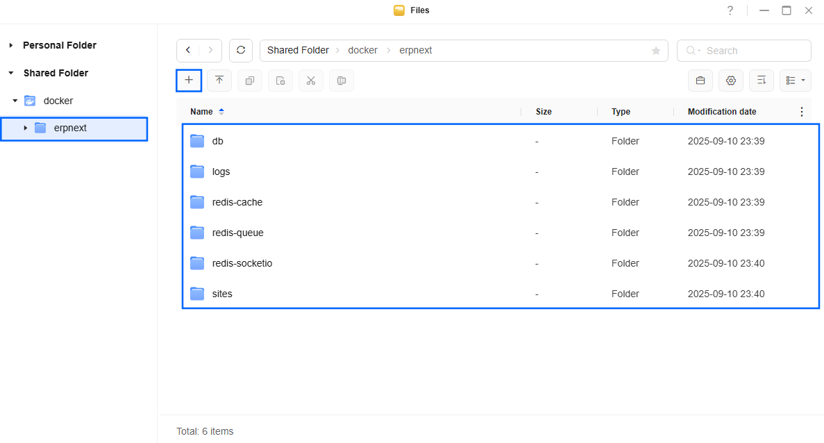Select the logs folder name
Screen dimensions: 824x443
(x=221, y=172)
